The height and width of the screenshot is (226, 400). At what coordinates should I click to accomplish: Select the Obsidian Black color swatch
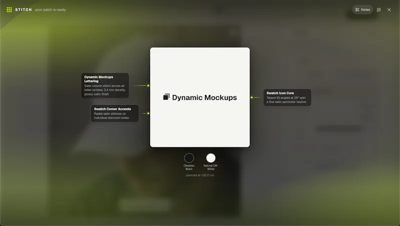(189, 158)
